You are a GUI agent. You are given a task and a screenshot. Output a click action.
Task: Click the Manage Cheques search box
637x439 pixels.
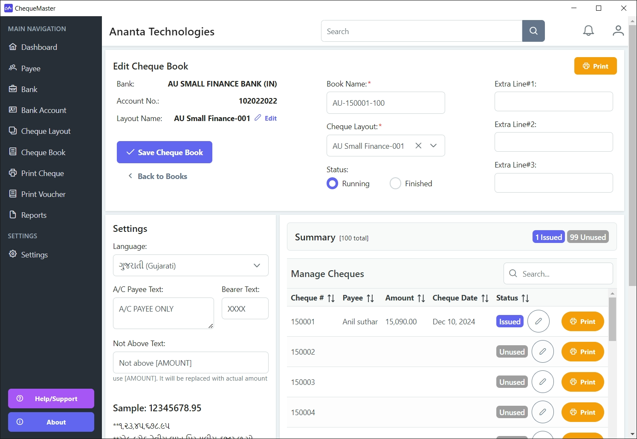(559, 274)
